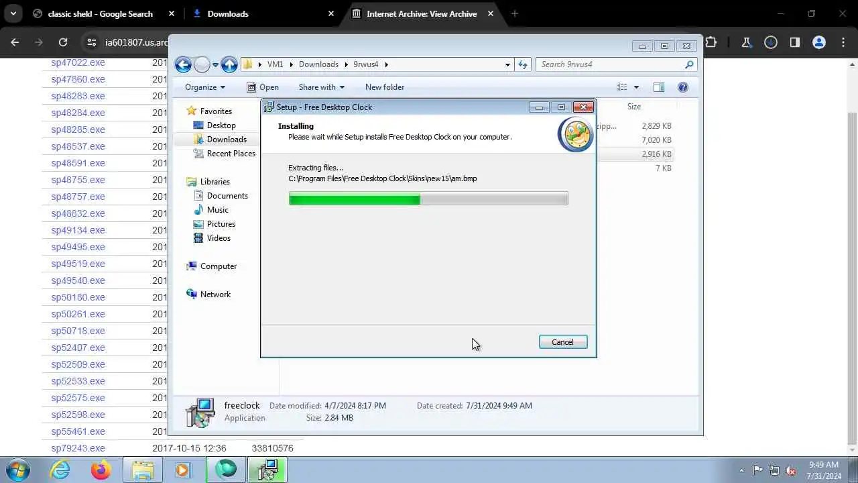Click Downloads in the address breadcrumb

[318, 64]
